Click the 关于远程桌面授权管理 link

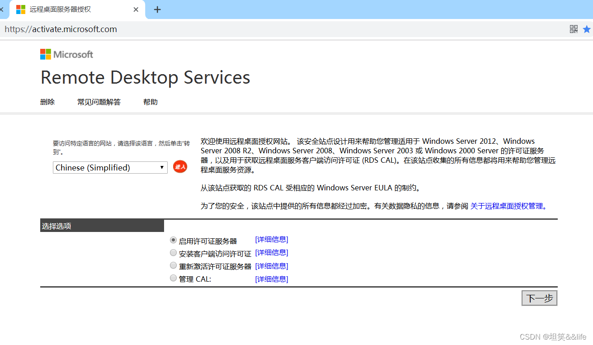coord(507,206)
